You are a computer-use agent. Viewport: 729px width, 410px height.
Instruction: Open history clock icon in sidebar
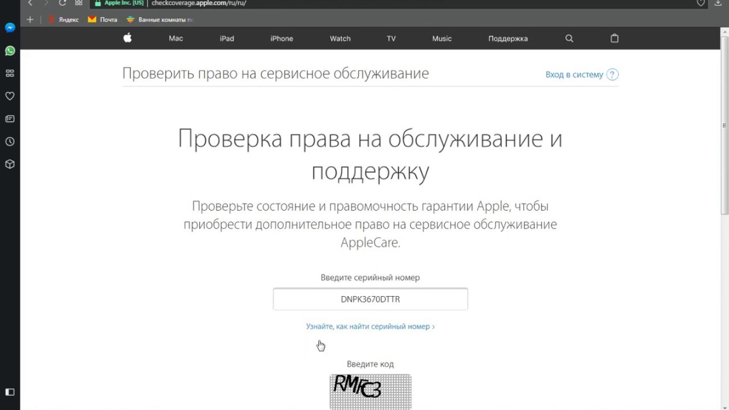[x=10, y=142]
